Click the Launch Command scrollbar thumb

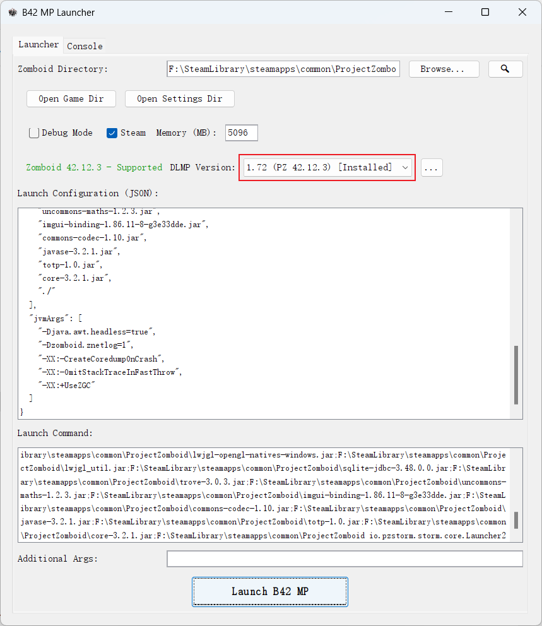[x=515, y=519]
